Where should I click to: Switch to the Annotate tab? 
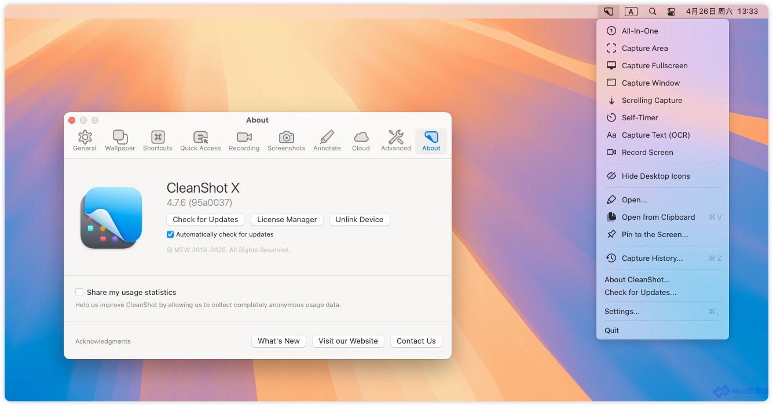[327, 141]
